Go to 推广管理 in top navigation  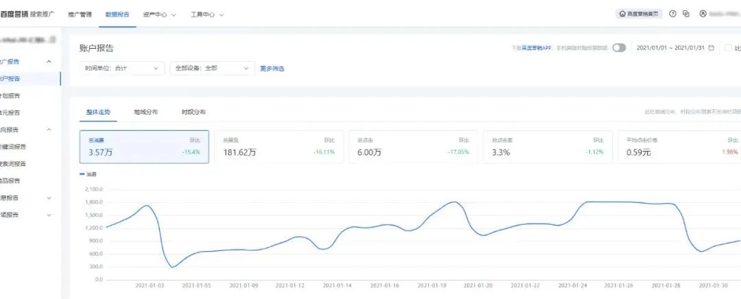pyautogui.click(x=80, y=14)
